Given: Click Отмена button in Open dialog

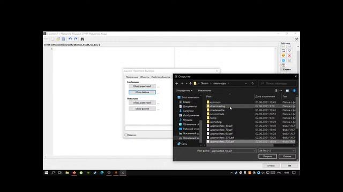Looking at the screenshot, I should 287,156.
